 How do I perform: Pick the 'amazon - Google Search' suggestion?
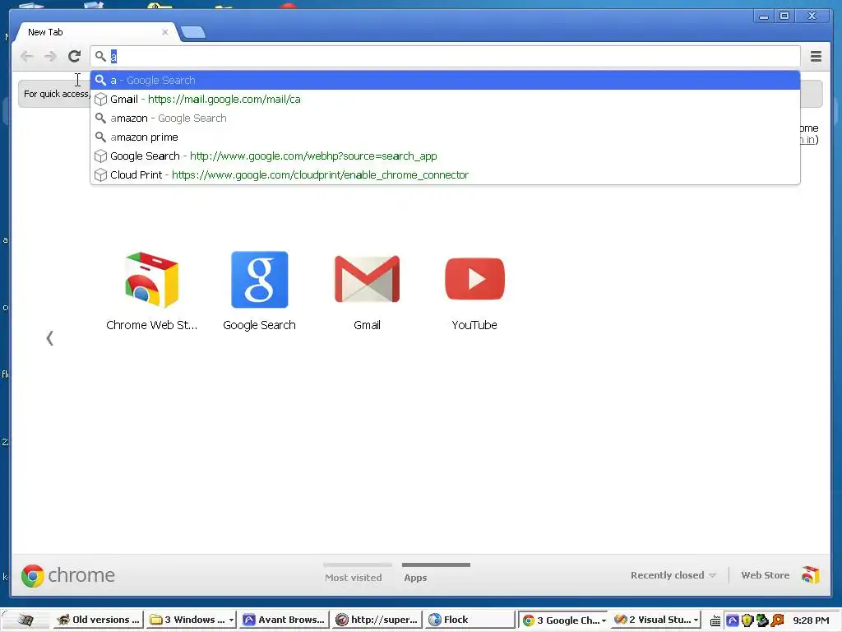click(445, 118)
